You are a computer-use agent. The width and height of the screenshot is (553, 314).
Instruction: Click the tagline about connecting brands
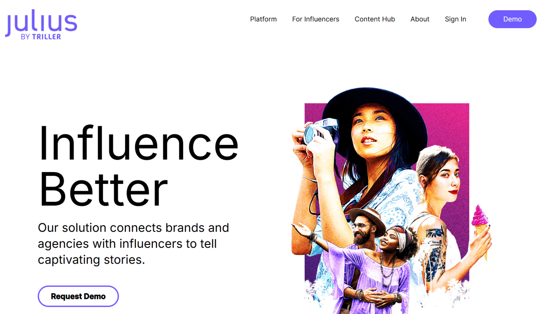point(133,243)
